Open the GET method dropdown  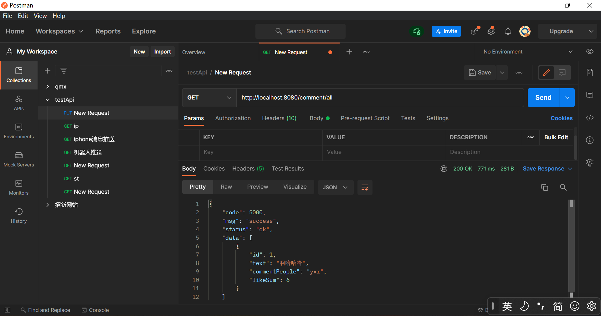(x=209, y=98)
